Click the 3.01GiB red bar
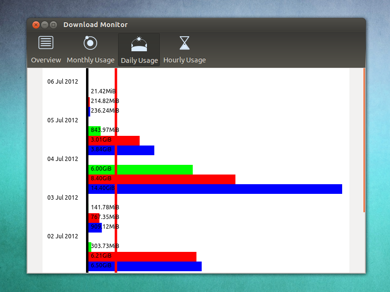This screenshot has width=390, height=292. [114, 141]
